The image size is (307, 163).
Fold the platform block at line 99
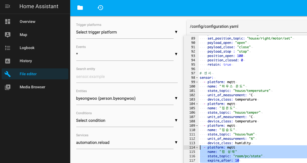(197, 82)
